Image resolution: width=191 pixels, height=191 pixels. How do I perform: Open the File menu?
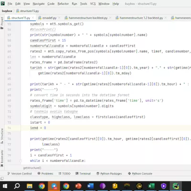click(10, 4)
